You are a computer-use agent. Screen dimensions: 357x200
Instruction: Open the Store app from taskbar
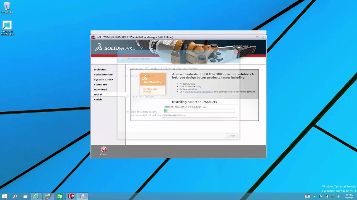tap(59, 196)
